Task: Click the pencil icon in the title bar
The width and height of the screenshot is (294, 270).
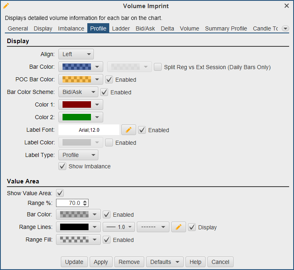Action: [6, 6]
